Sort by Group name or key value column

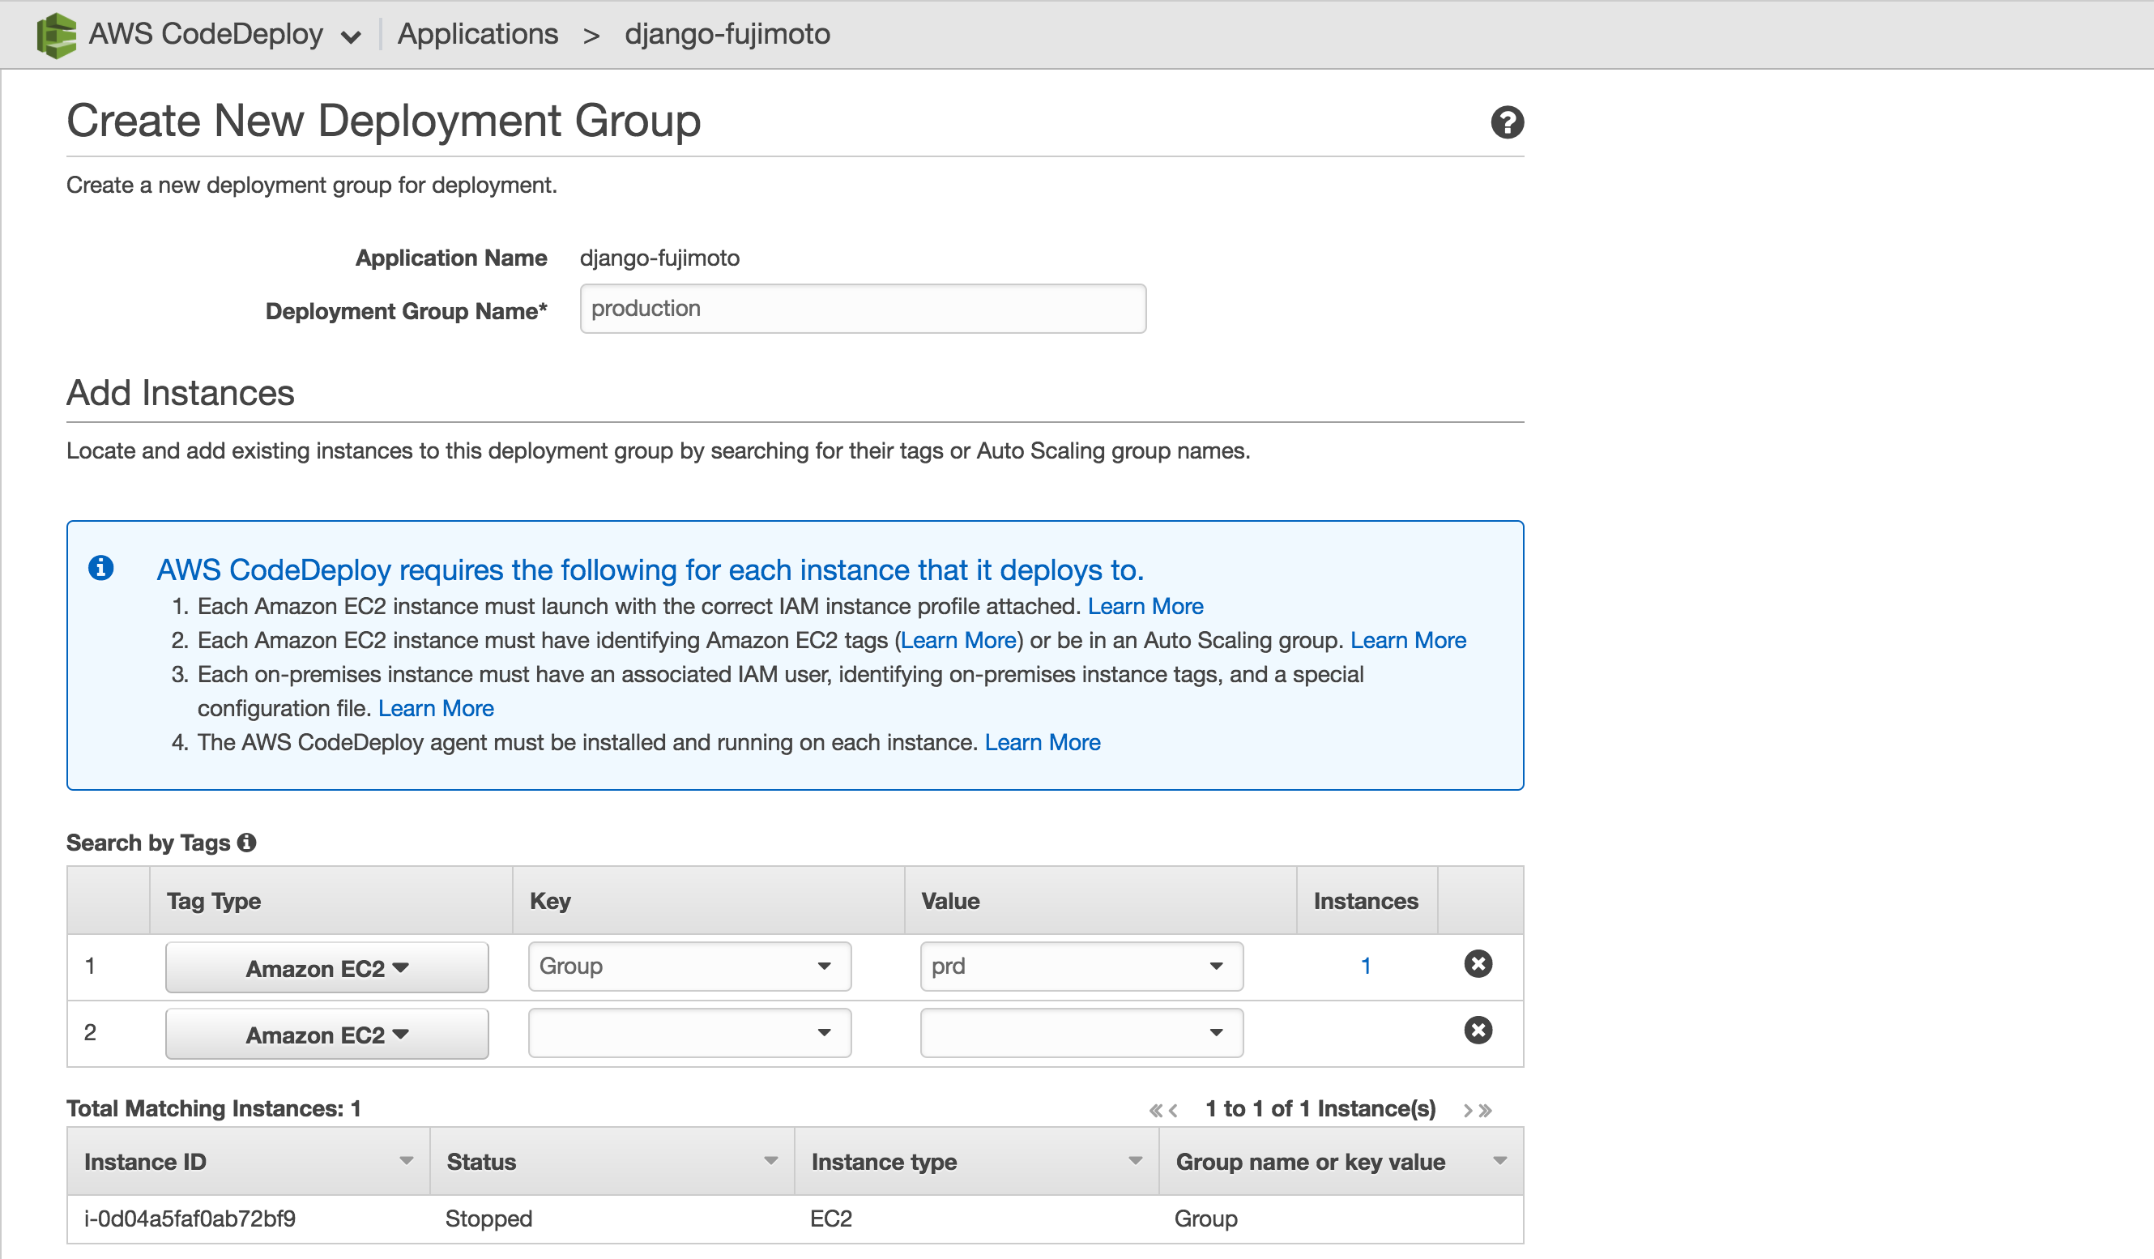(x=1341, y=1162)
